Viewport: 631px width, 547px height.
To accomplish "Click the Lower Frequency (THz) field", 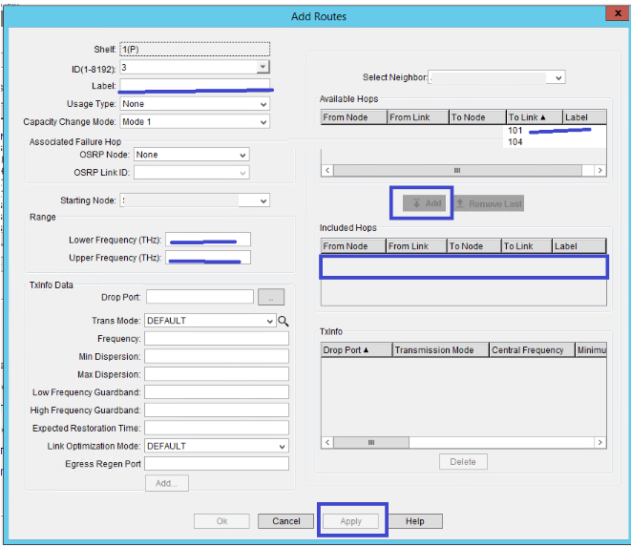I will tap(208, 240).
